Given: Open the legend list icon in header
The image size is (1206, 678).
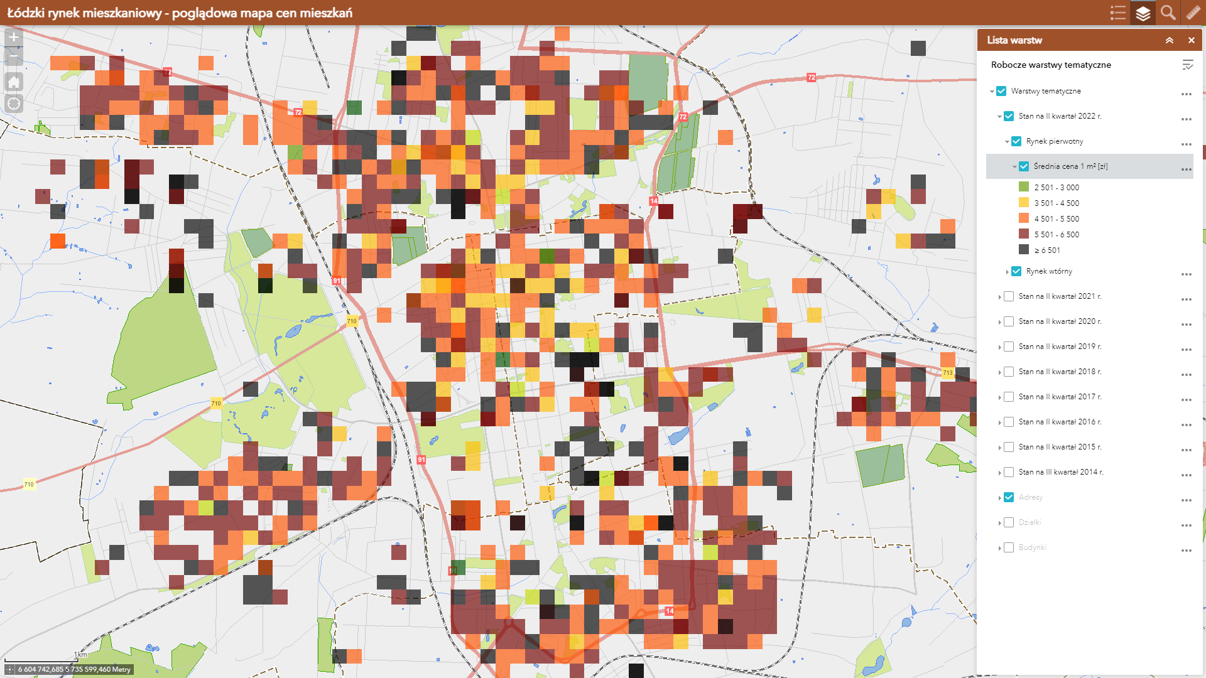Looking at the screenshot, I should pyautogui.click(x=1118, y=13).
